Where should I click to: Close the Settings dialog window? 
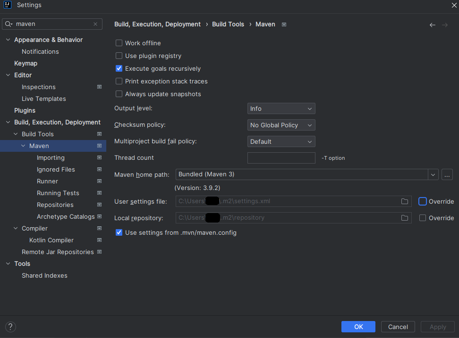[x=454, y=5]
